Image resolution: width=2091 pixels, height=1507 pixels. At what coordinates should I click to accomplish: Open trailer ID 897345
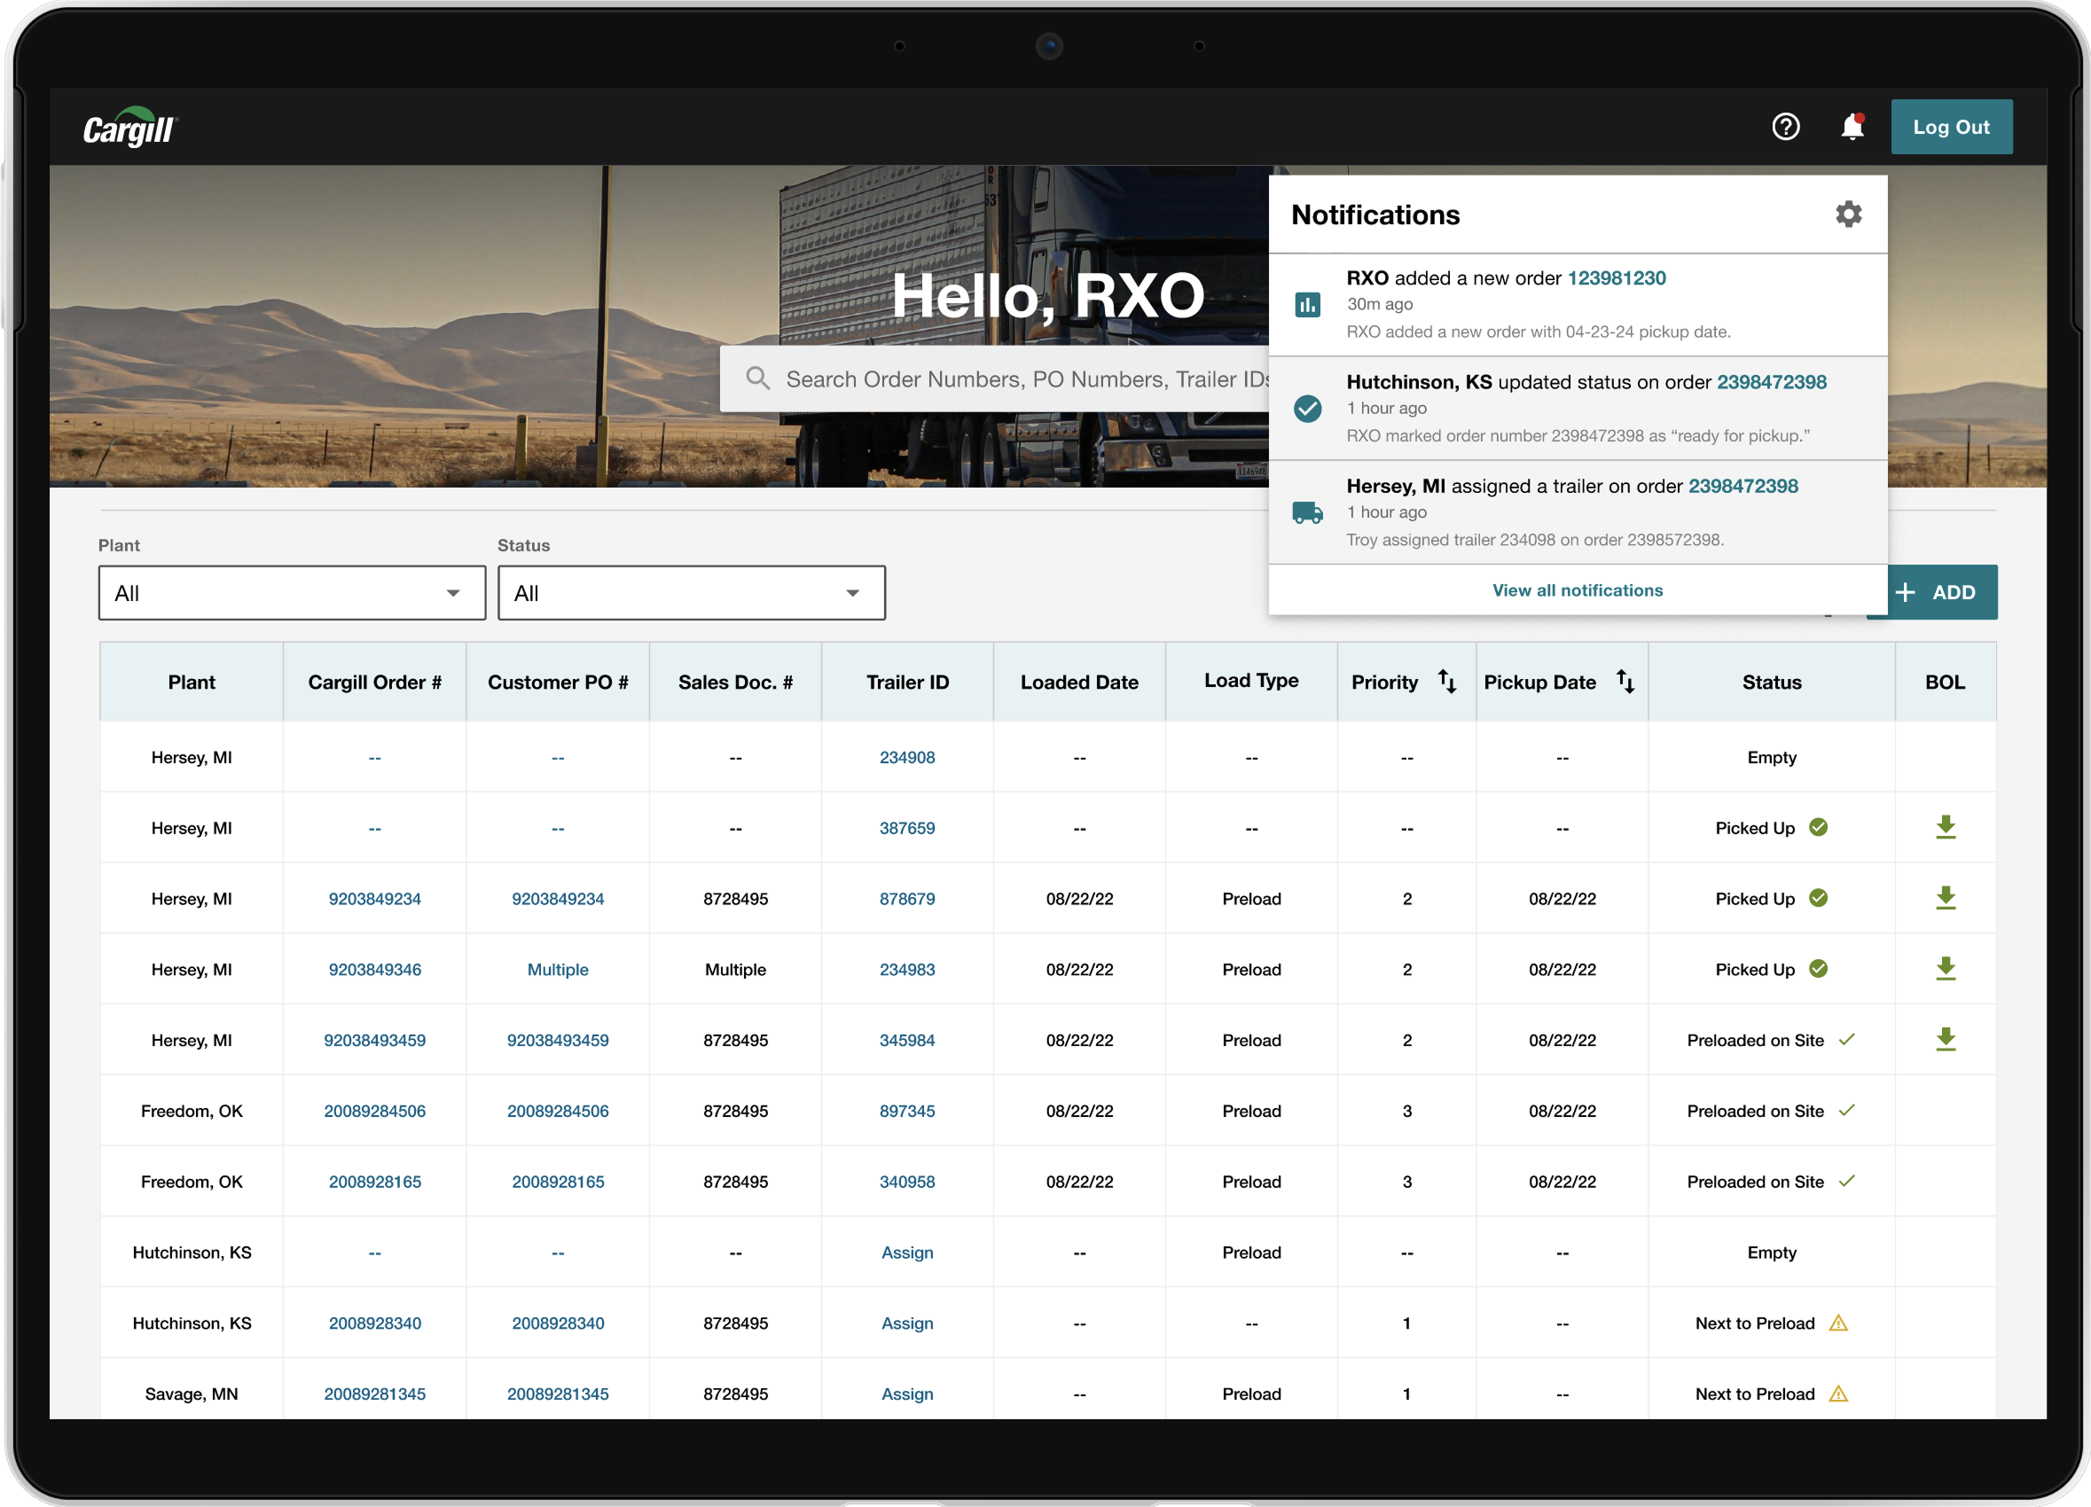907,1112
